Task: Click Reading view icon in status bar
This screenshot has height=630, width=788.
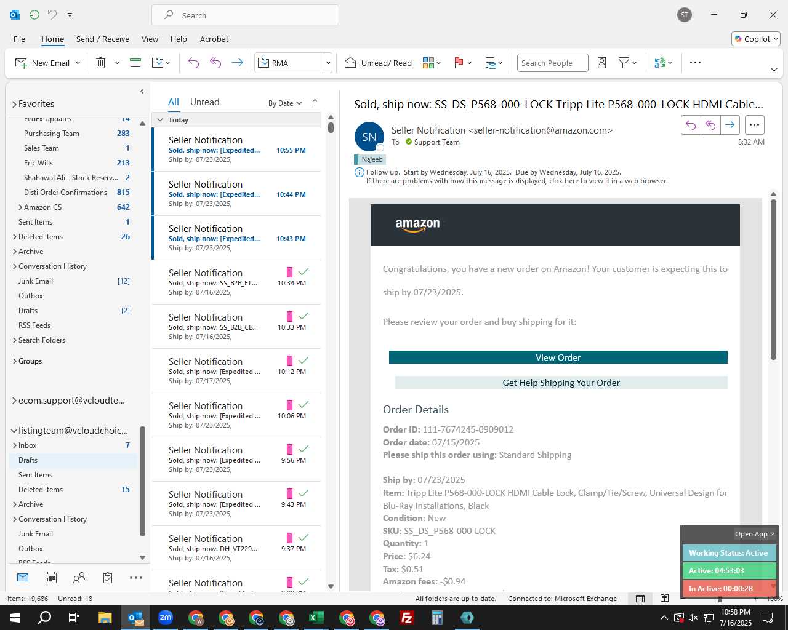Action: [664, 599]
